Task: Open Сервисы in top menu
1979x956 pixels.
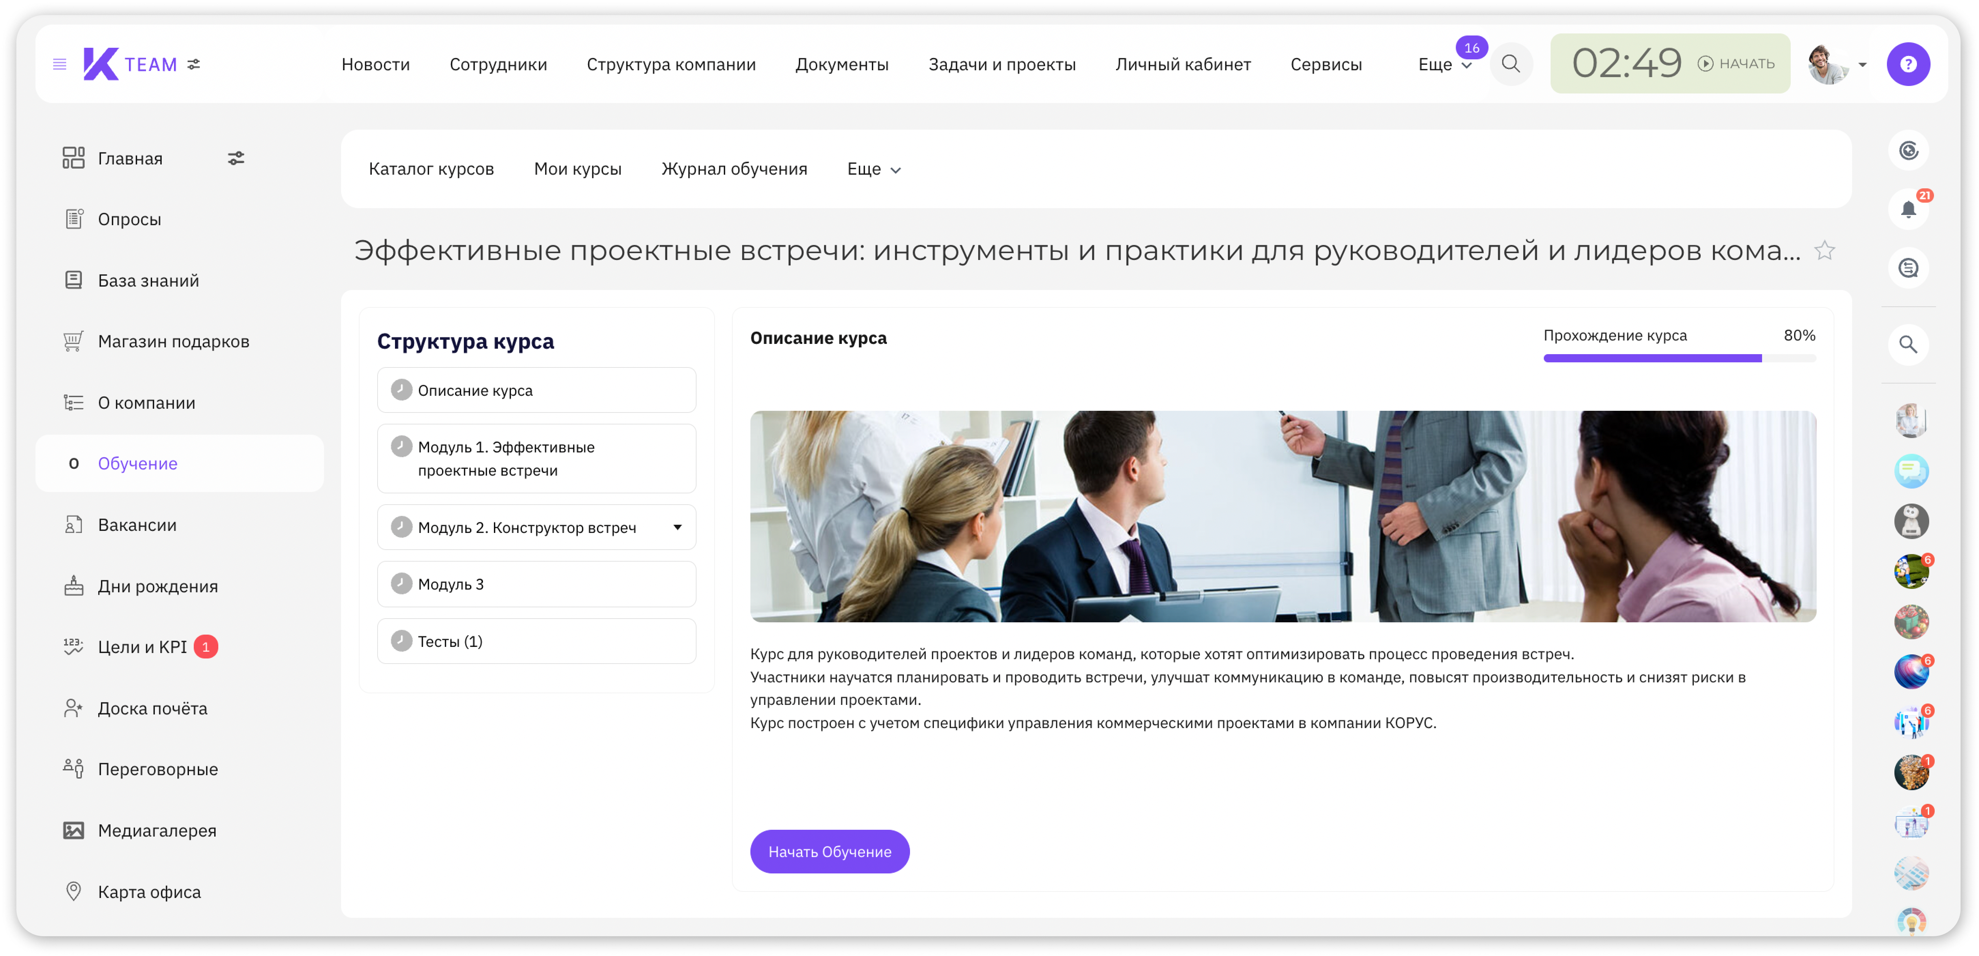Action: pos(1326,64)
